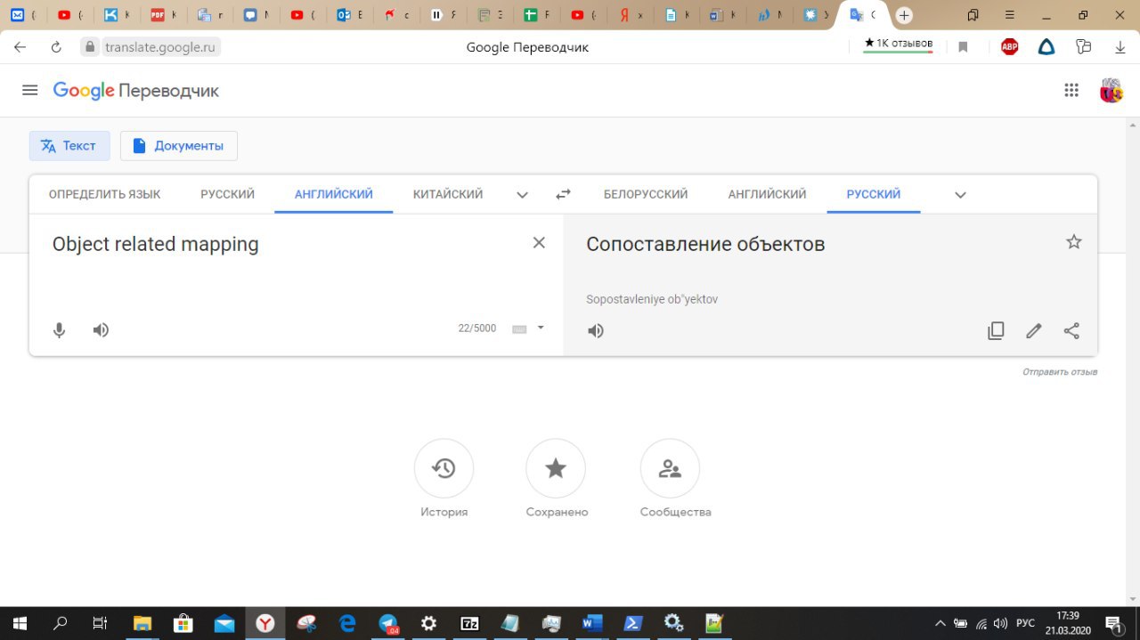Open the Alice assistant blue triangle icon
The image size is (1140, 640).
[1046, 47]
